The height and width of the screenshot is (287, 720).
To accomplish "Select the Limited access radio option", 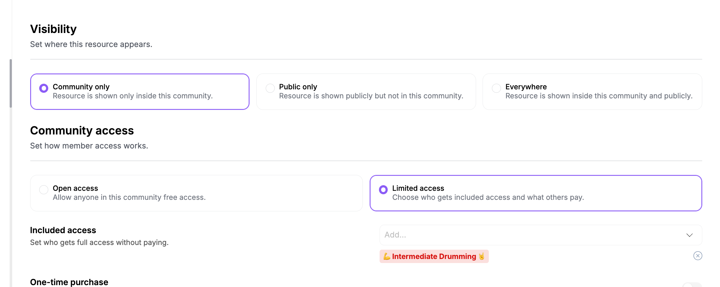I will 383,190.
